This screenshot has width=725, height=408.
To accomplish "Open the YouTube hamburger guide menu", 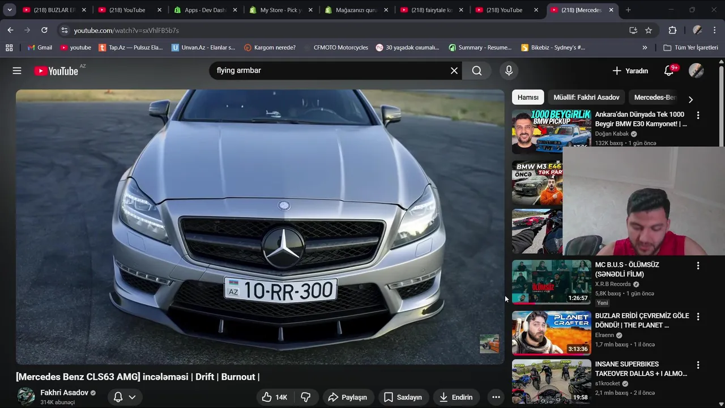I will [x=17, y=71].
